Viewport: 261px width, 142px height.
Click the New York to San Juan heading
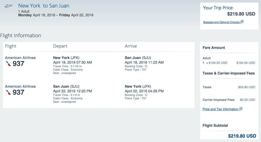coord(44,6)
